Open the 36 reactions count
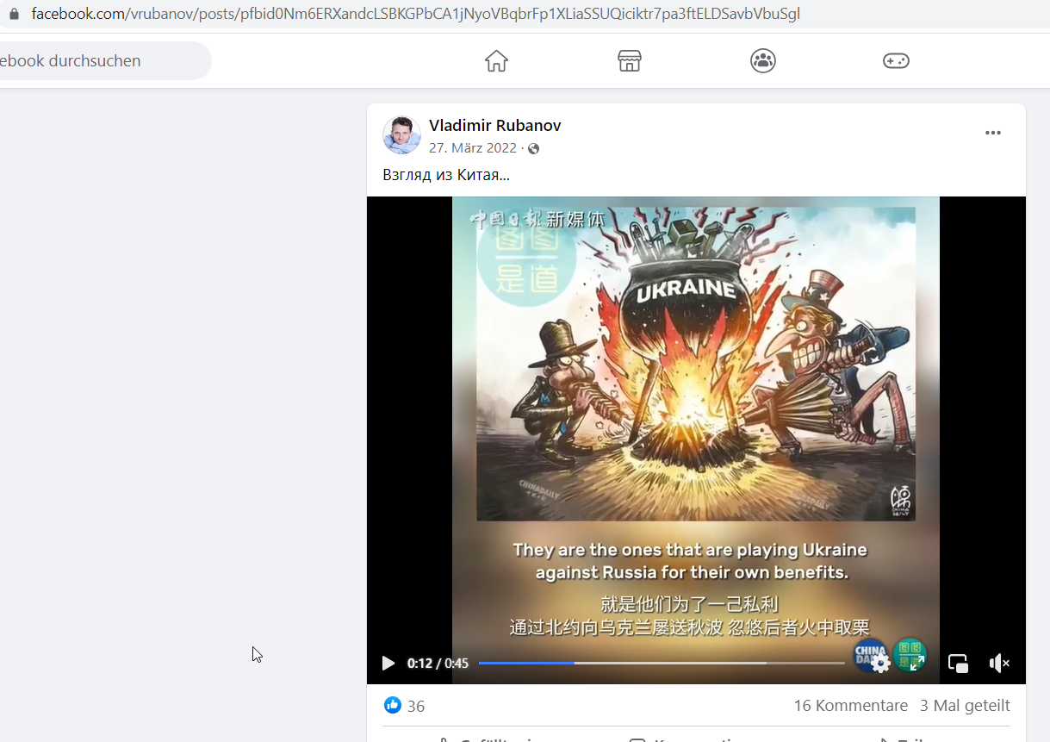This screenshot has width=1050, height=742. (x=416, y=707)
